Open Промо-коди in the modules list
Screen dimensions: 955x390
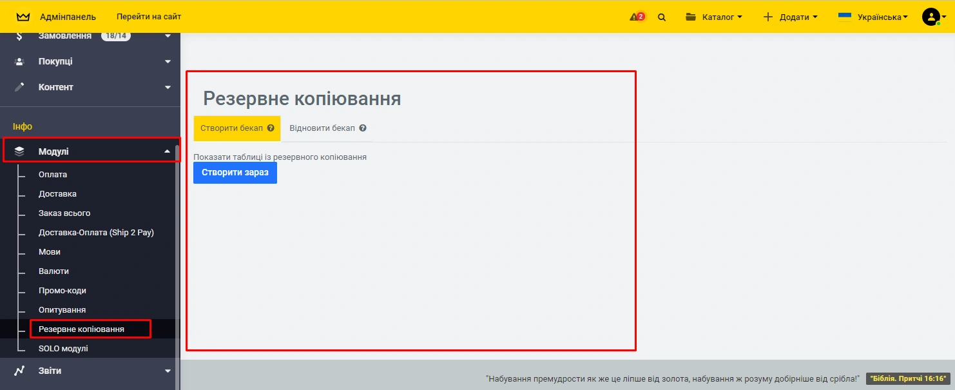click(x=63, y=291)
